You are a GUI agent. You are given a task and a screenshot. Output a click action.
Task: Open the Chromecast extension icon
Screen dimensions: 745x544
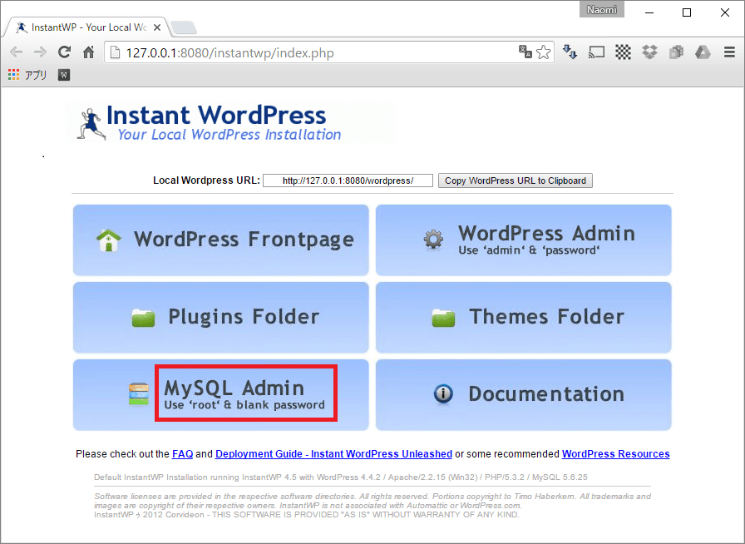pyautogui.click(x=596, y=52)
